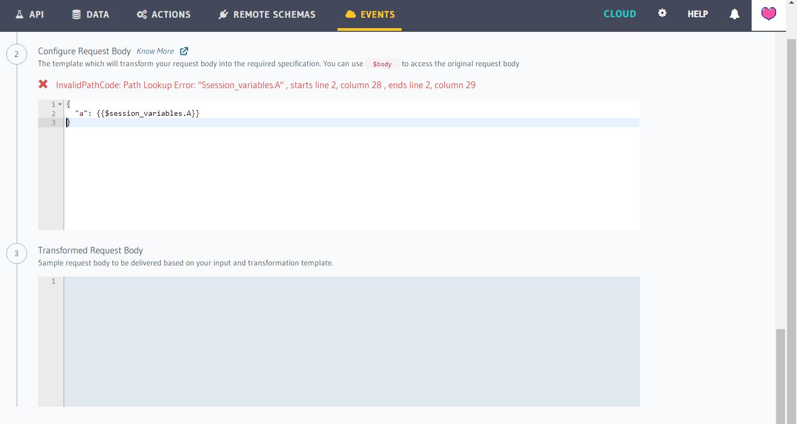Open the ACTIONS tab
This screenshot has width=797, height=424.
pyautogui.click(x=163, y=14)
